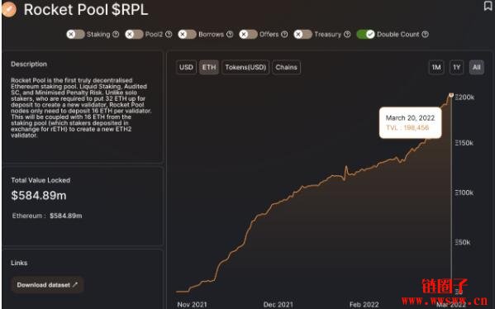Switch chart to USD denomination
The image size is (495, 309).
pyautogui.click(x=186, y=67)
